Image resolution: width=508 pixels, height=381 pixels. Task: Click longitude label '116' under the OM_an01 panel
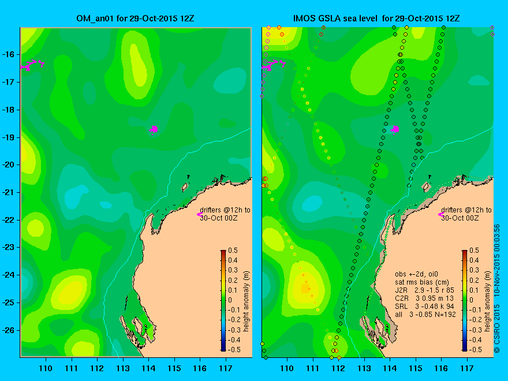(x=200, y=368)
